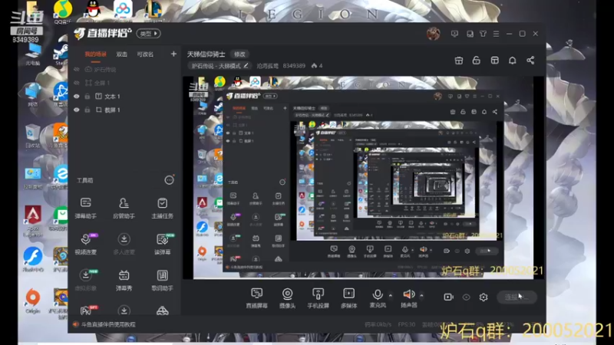Add a 摄像头 camera source
This screenshot has height=345, width=614.
pyautogui.click(x=287, y=298)
